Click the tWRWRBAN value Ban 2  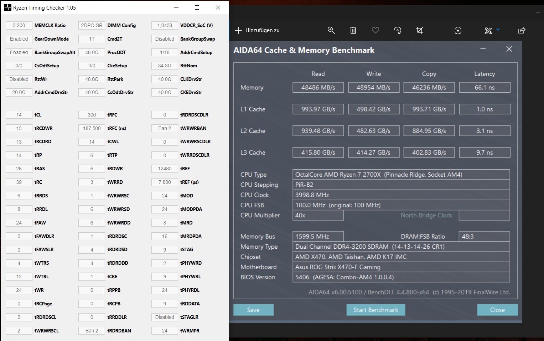click(165, 128)
